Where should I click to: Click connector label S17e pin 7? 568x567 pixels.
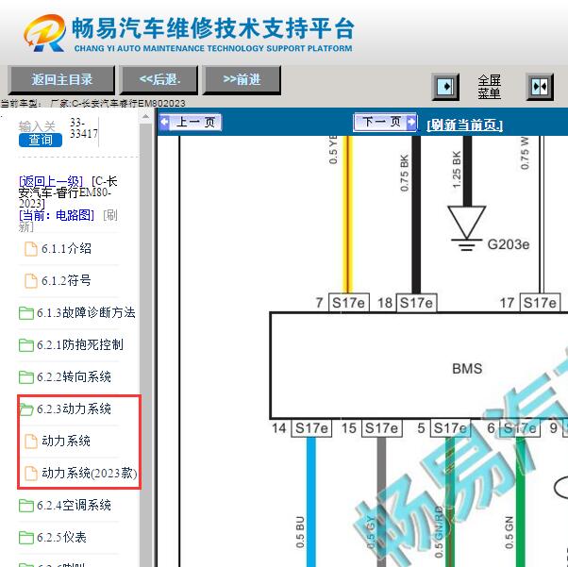[x=348, y=303]
